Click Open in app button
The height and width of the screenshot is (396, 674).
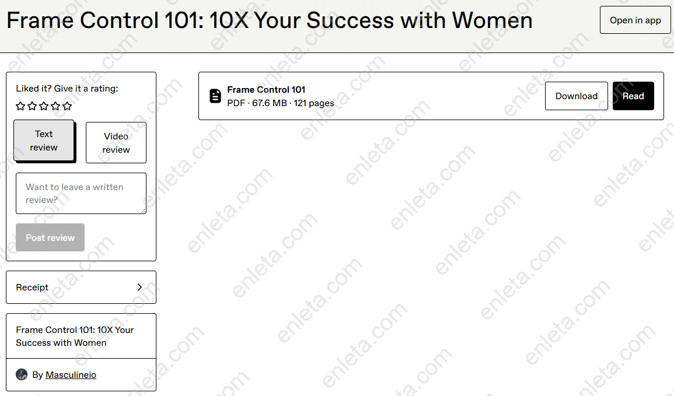[635, 20]
